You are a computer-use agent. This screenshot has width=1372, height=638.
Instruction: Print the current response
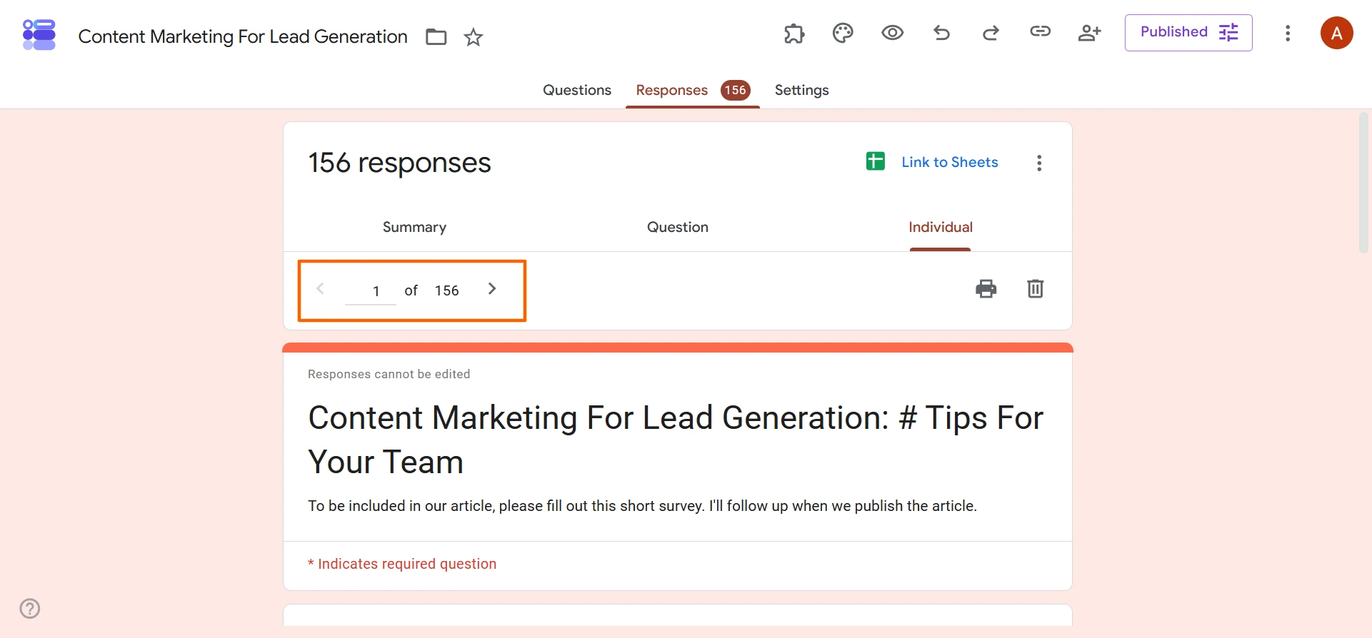pos(986,288)
